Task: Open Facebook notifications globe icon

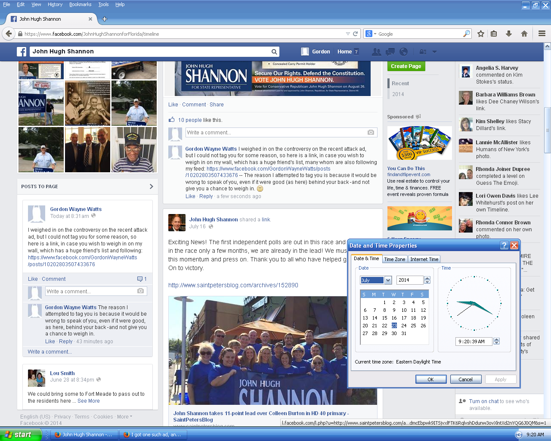Action: (x=403, y=52)
